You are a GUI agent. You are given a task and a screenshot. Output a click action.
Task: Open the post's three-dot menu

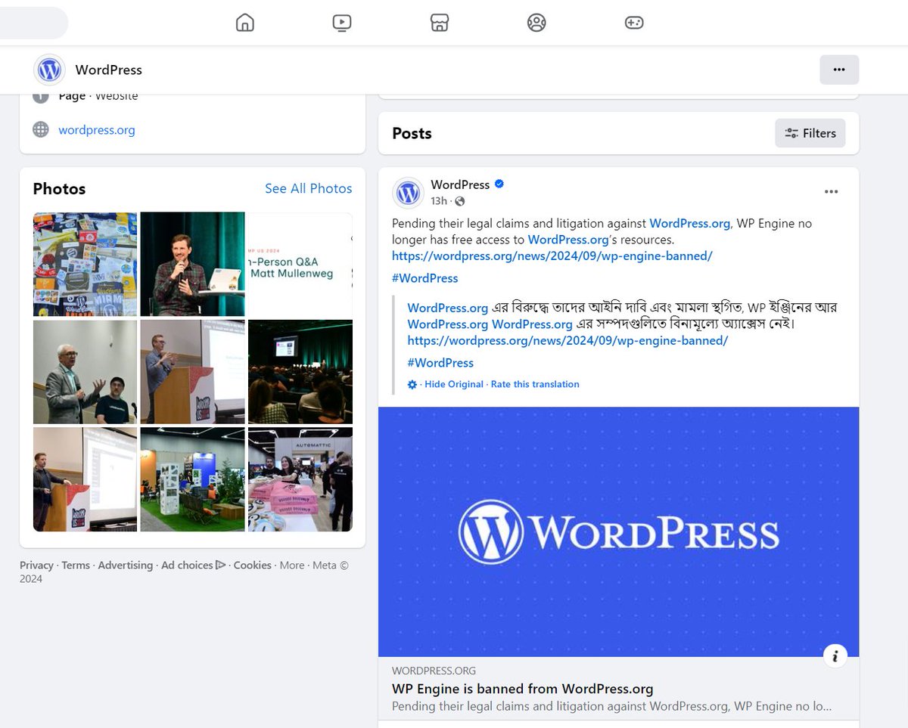coord(831,192)
